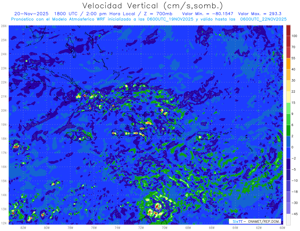Click the '9' color scale label

point(292,114)
